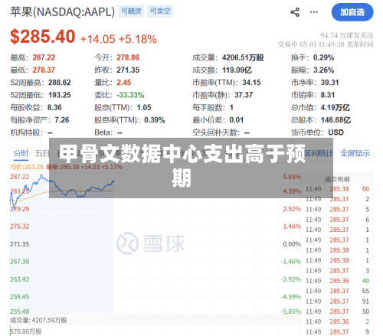This screenshot has width=383, height=336.
Task: Click the 量比 value 2.45
Action: pos(124,83)
